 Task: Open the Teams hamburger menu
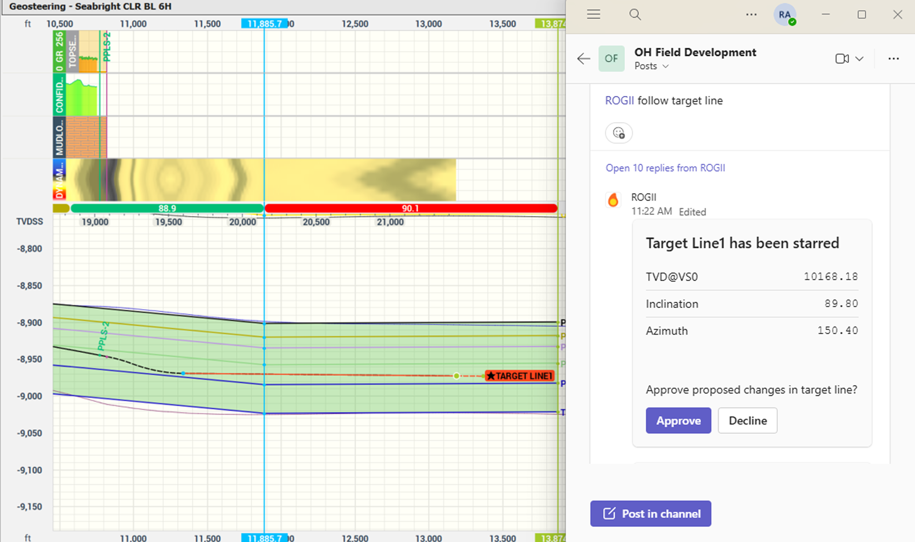pos(593,15)
